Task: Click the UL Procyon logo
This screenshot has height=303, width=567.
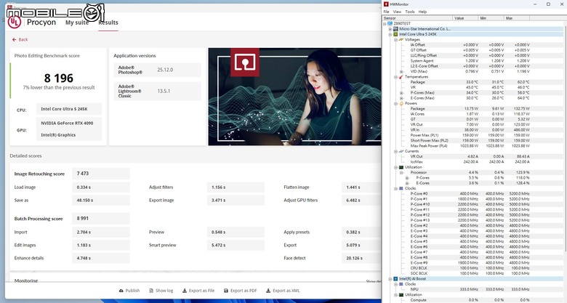Action: coord(14,22)
